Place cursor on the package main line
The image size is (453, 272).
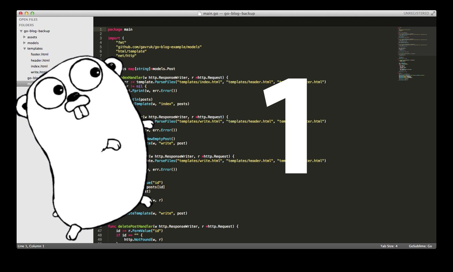(x=120, y=29)
